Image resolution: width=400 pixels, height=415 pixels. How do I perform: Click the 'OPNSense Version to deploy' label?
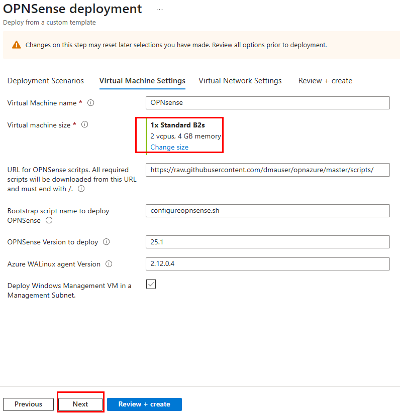pos(53,242)
